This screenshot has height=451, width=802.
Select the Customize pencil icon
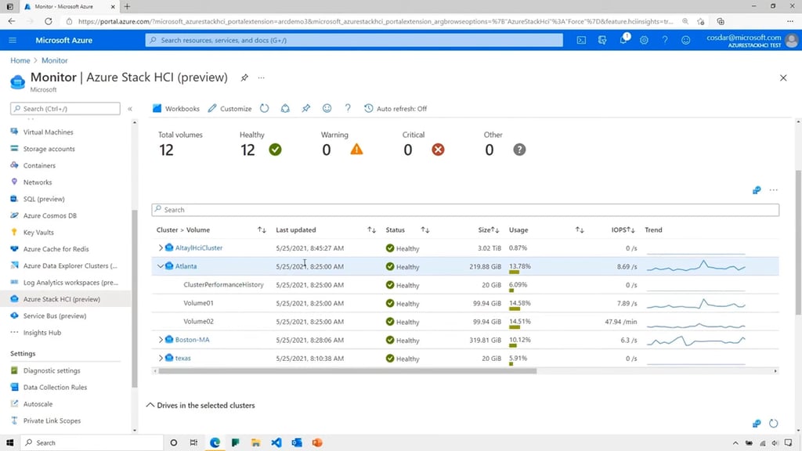click(229, 108)
